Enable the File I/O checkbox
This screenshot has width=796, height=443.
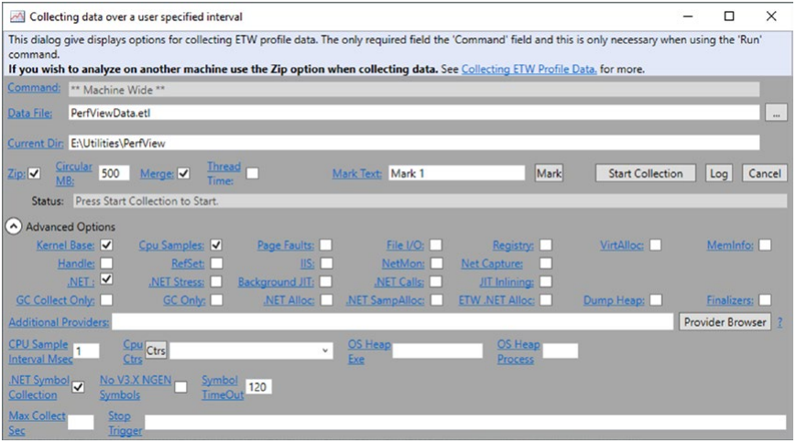(x=436, y=245)
